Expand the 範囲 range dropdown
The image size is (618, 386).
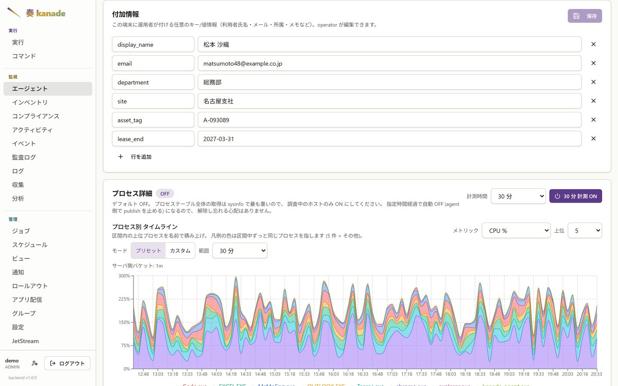pyautogui.click(x=240, y=250)
